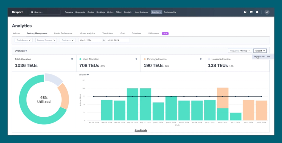Click the orange donut chart segment
The width and height of the screenshot is (282, 143).
point(65,96)
